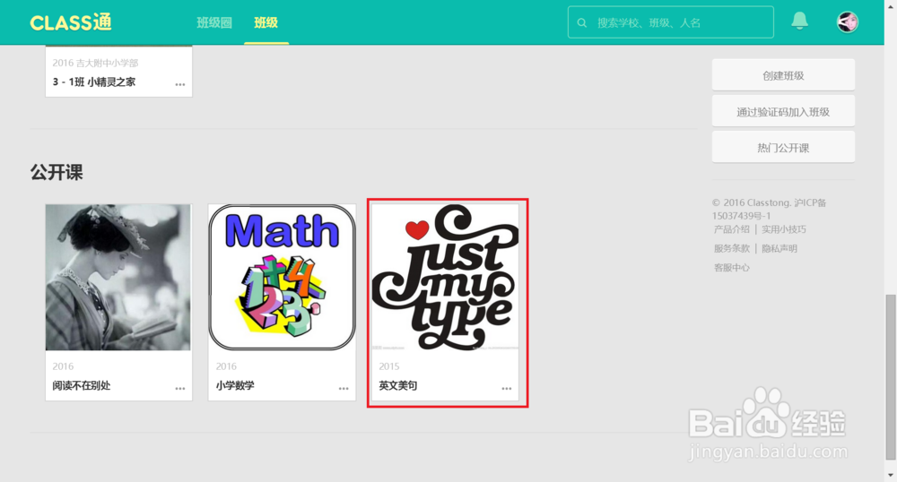Open the 客服中心 link
Viewport: 897px width, 482px height.
732,267
